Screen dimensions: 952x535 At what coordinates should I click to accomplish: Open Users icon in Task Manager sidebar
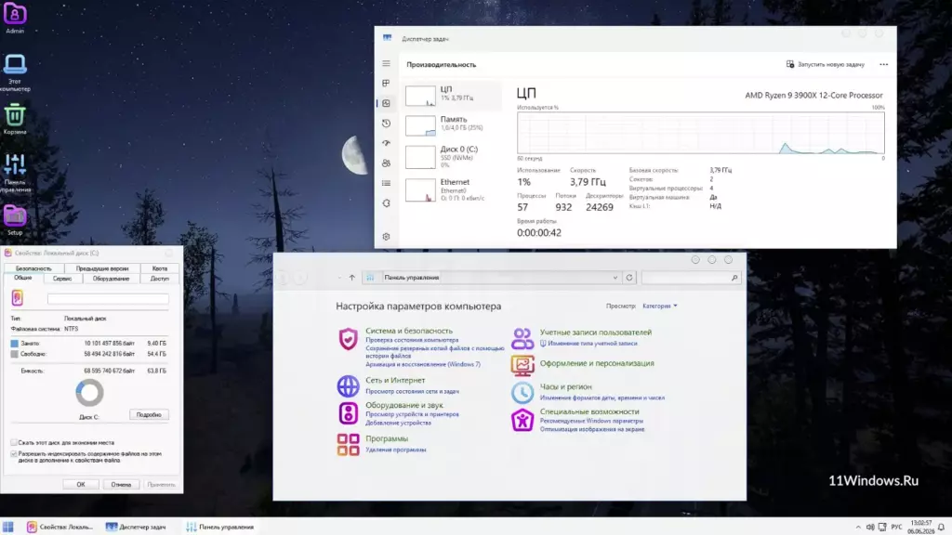click(386, 163)
